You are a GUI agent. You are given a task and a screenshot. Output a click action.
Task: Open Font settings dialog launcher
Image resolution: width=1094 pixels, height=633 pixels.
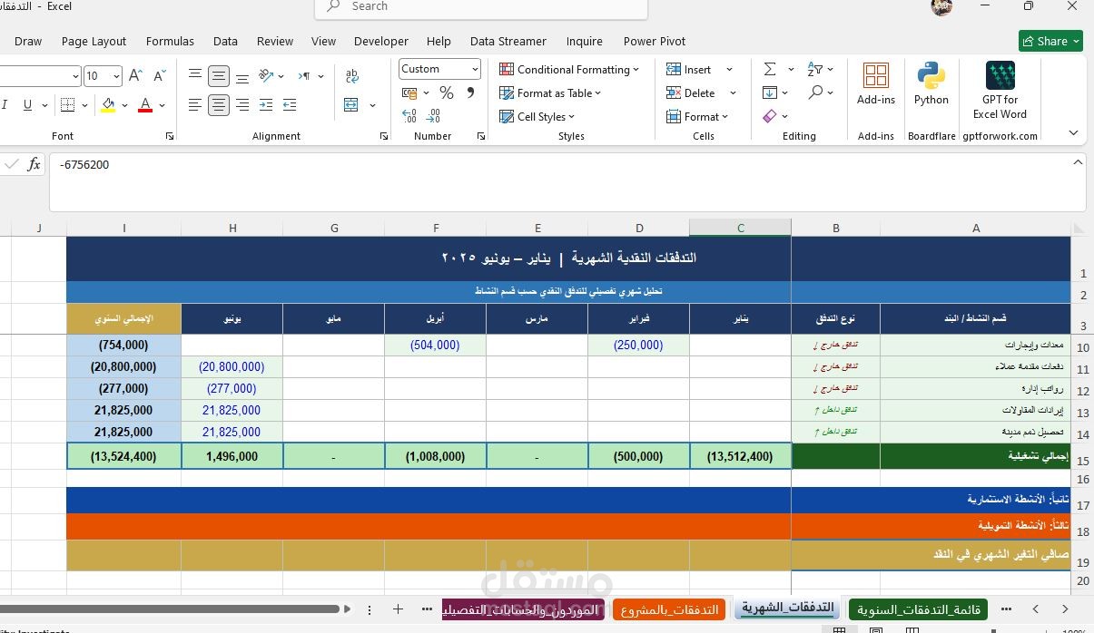click(x=170, y=136)
